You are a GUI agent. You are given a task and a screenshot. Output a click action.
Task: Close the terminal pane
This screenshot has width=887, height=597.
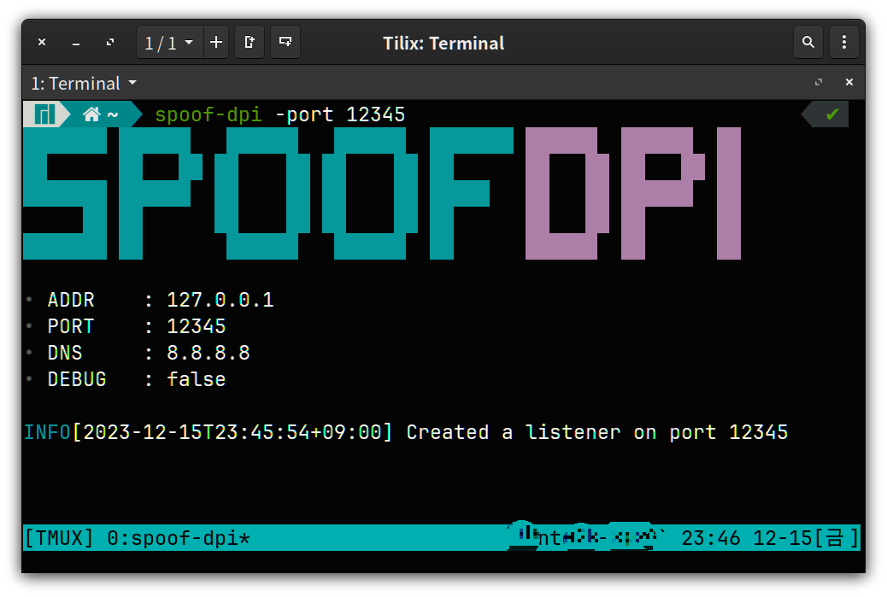(849, 83)
